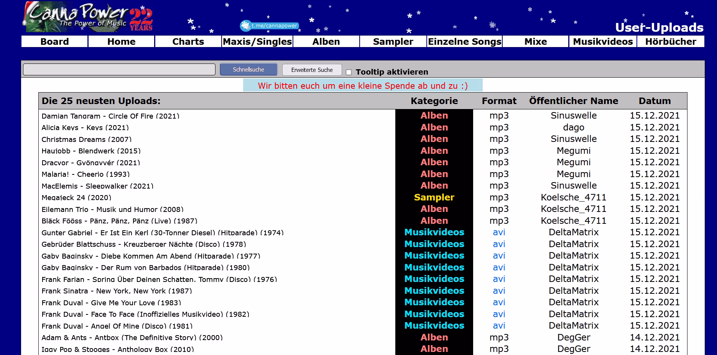Open Alicia Keys - Keys (2021) upload
Viewport: 717px width, 355px height.
click(x=85, y=128)
